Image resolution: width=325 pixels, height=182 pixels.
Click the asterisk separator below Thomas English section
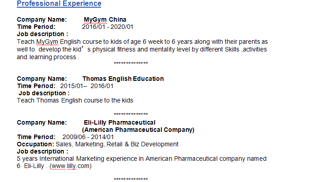tap(131, 115)
